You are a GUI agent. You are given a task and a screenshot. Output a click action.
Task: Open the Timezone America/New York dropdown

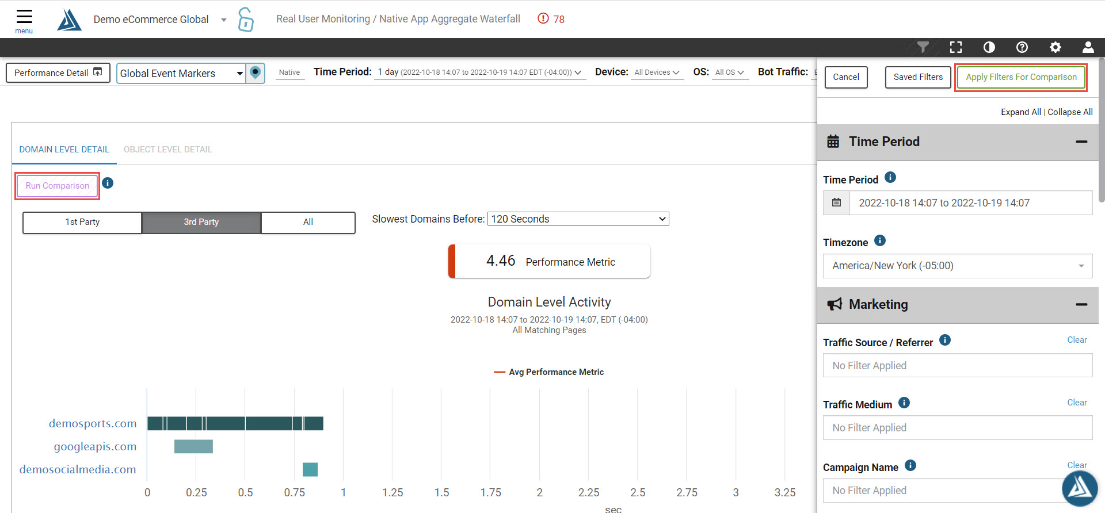pos(957,266)
